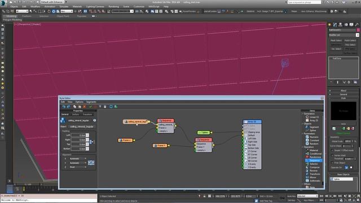Click the Left padding input field

coord(78,135)
